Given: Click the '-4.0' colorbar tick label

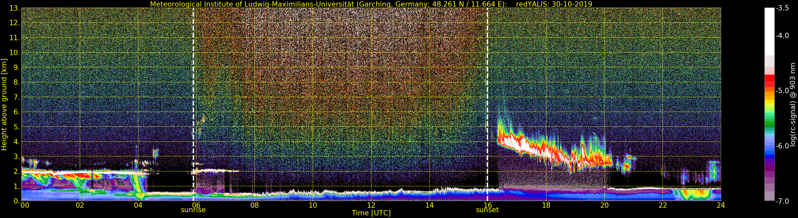Looking at the screenshot, I should click(x=782, y=36).
